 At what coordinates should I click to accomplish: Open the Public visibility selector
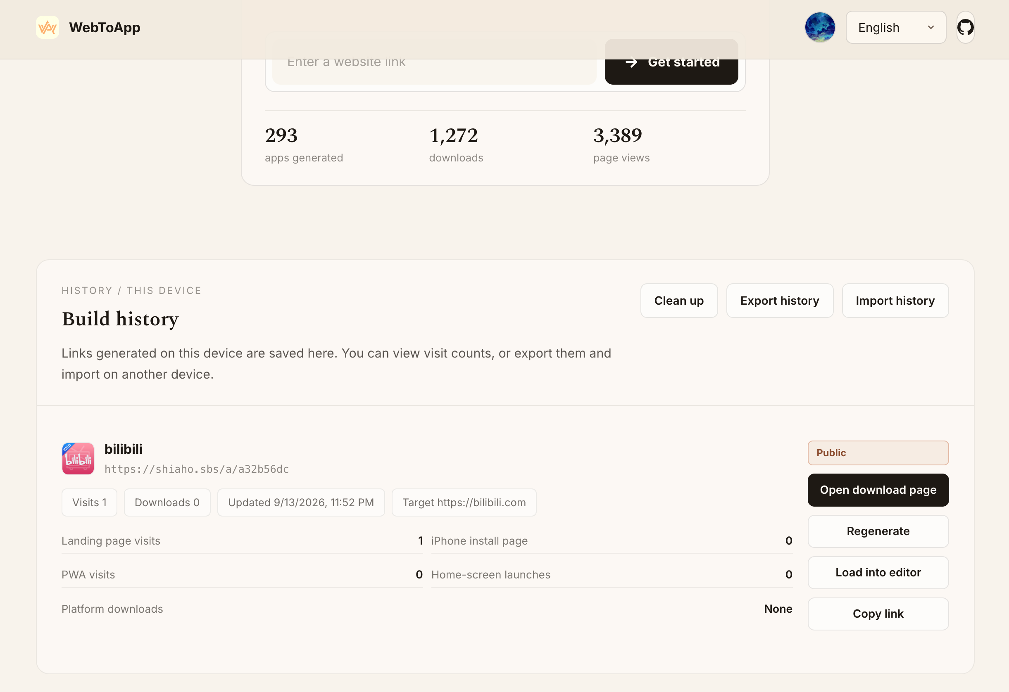(x=878, y=453)
